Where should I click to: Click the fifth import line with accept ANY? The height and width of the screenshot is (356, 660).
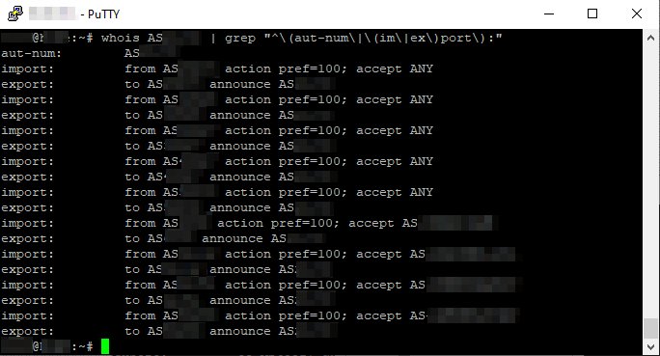[217, 192]
